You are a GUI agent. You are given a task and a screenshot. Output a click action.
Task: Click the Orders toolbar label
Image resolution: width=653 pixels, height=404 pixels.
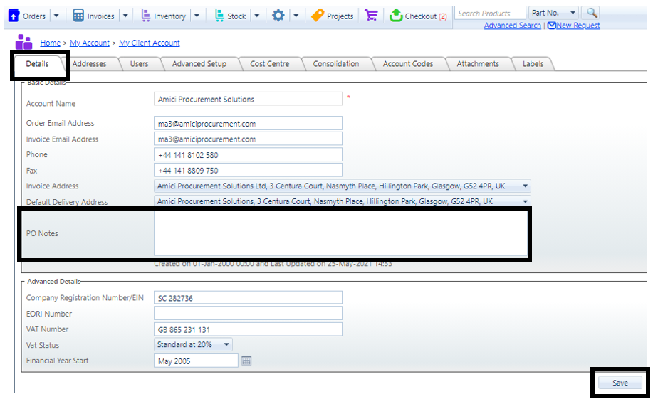click(34, 16)
